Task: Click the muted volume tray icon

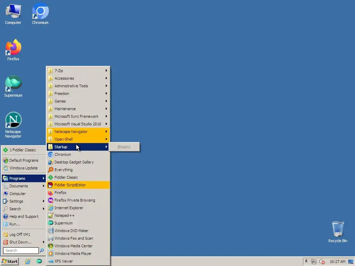Action: [322, 261]
